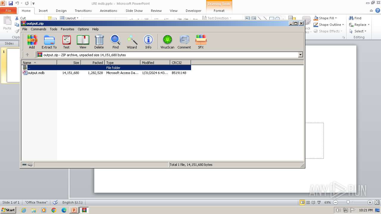Add a Comment to the archive
This screenshot has height=214, width=381.
point(184,42)
